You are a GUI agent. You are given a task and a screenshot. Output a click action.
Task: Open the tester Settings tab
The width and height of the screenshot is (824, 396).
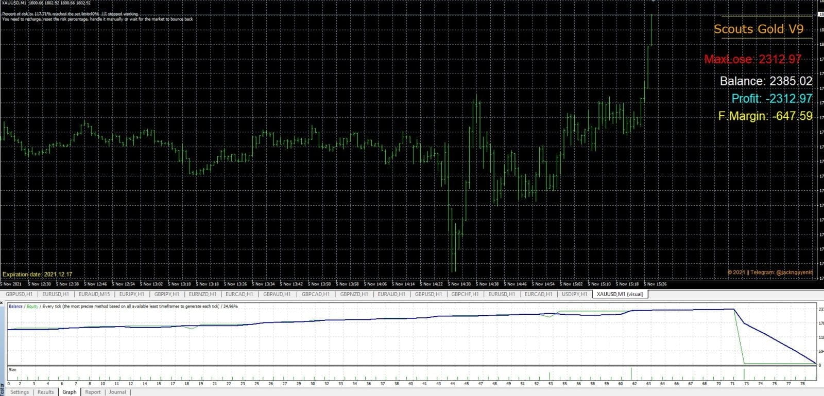point(20,392)
